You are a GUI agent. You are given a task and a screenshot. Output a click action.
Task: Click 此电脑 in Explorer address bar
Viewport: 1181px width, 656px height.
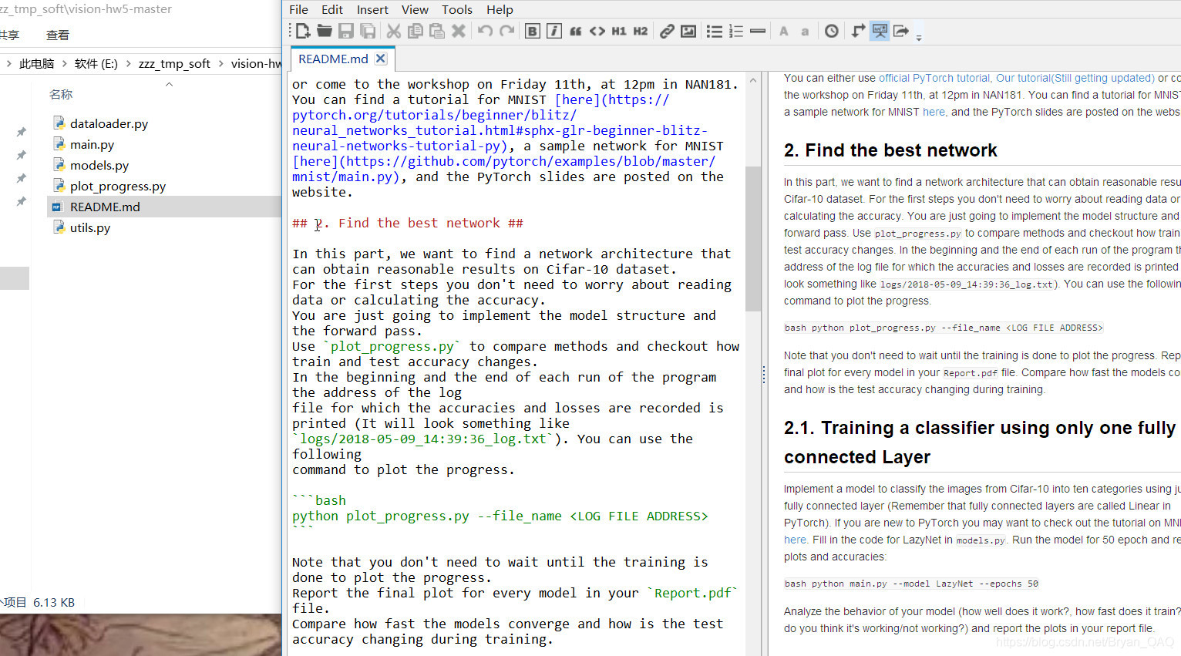(x=36, y=63)
